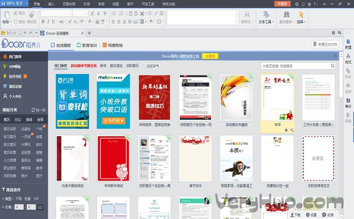Click the yellow 去看看 banner button
This screenshot has height=219, width=354.
(x=210, y=56)
